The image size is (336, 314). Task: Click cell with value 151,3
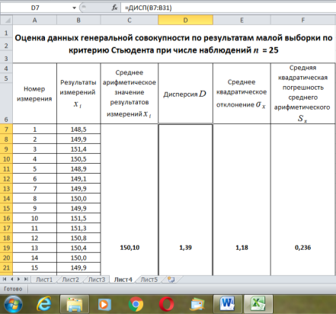click(x=78, y=228)
